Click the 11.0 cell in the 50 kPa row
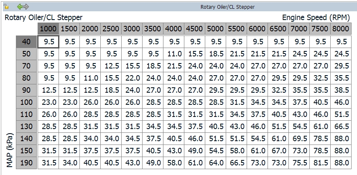 (174, 54)
